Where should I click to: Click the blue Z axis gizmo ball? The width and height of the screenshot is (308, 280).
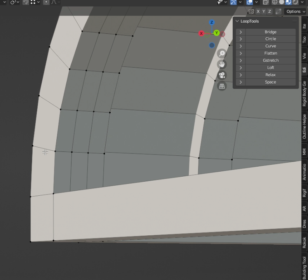212,23
